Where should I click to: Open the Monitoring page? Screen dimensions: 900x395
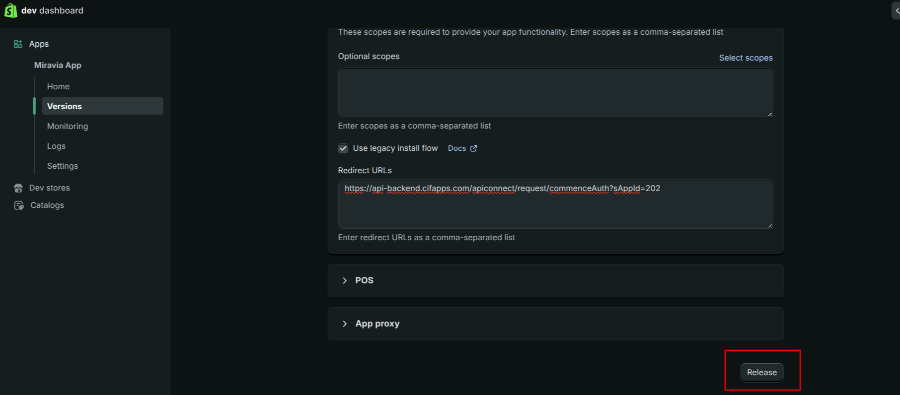click(x=68, y=126)
